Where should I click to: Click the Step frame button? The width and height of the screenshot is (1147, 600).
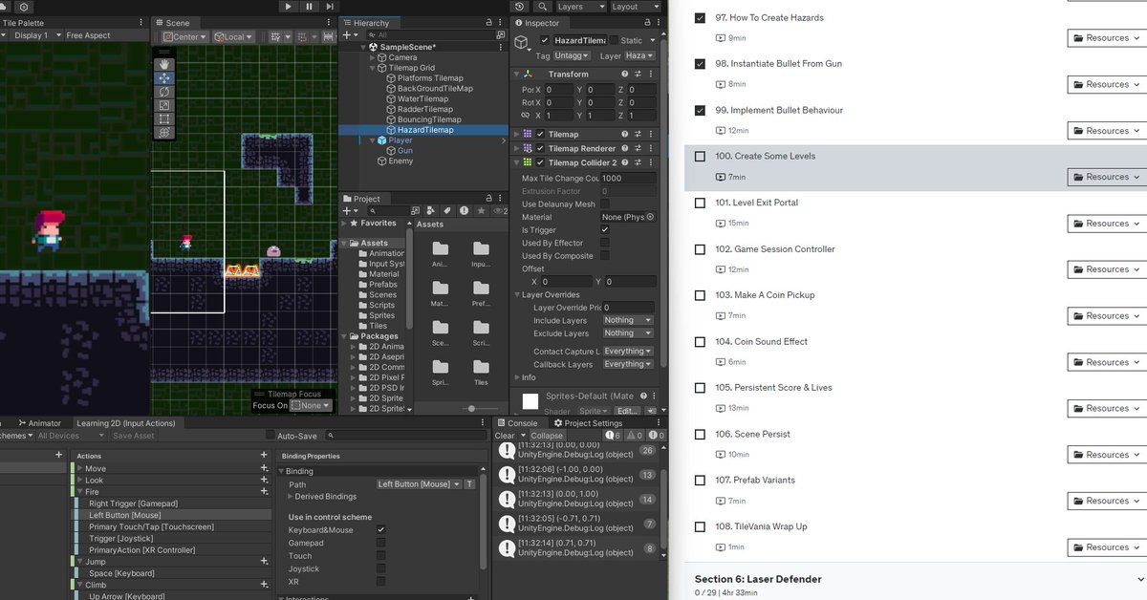point(329,7)
